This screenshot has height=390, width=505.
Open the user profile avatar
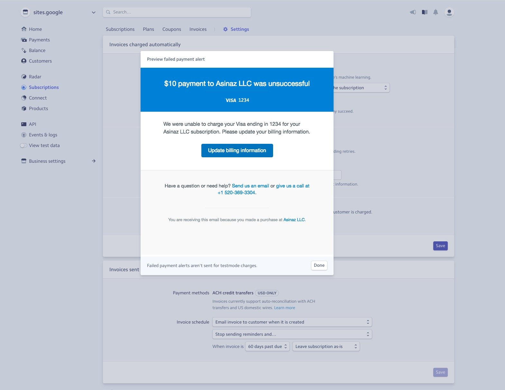tap(449, 12)
